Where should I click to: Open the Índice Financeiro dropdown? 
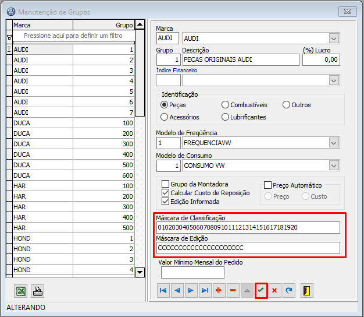334,80
